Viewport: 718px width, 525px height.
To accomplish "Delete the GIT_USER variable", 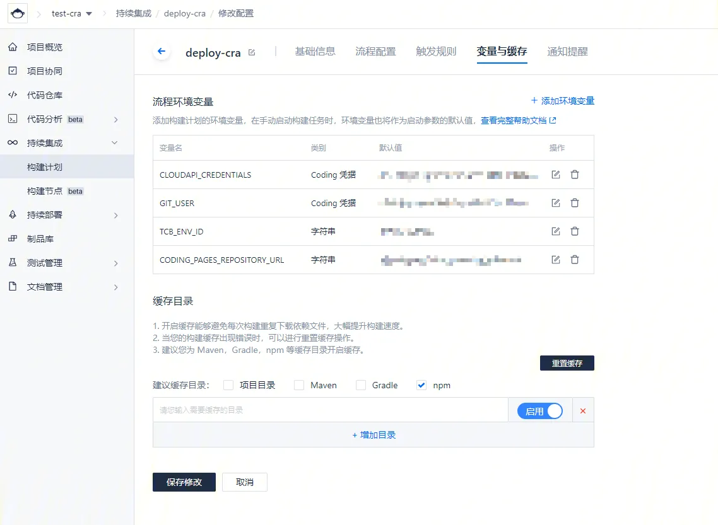I will [575, 203].
